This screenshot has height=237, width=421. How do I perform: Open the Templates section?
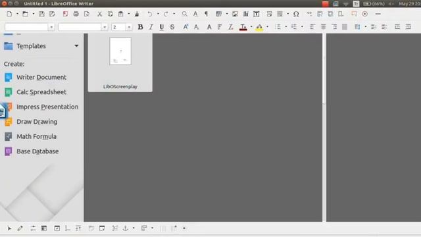click(x=32, y=46)
